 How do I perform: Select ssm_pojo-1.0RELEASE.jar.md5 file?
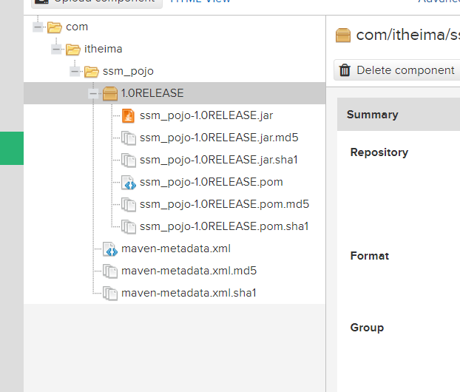click(x=219, y=138)
